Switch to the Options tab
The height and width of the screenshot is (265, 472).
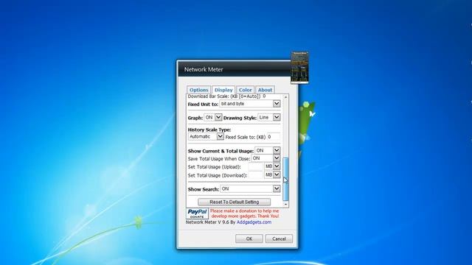[x=198, y=90]
